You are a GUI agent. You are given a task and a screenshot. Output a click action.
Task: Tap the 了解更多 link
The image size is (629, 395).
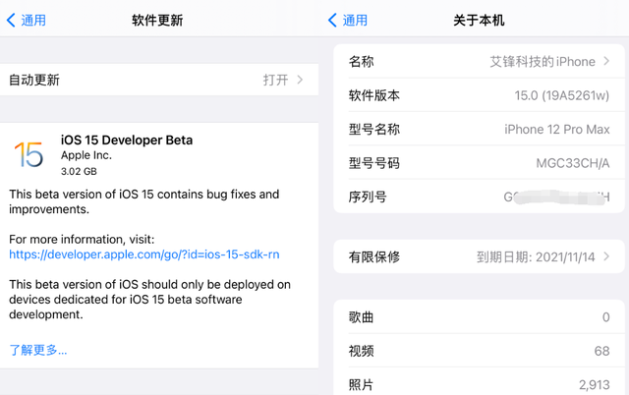(x=38, y=349)
